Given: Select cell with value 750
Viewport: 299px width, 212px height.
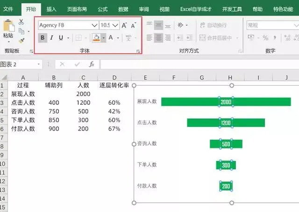Looking at the screenshot, I should click(x=54, y=111).
